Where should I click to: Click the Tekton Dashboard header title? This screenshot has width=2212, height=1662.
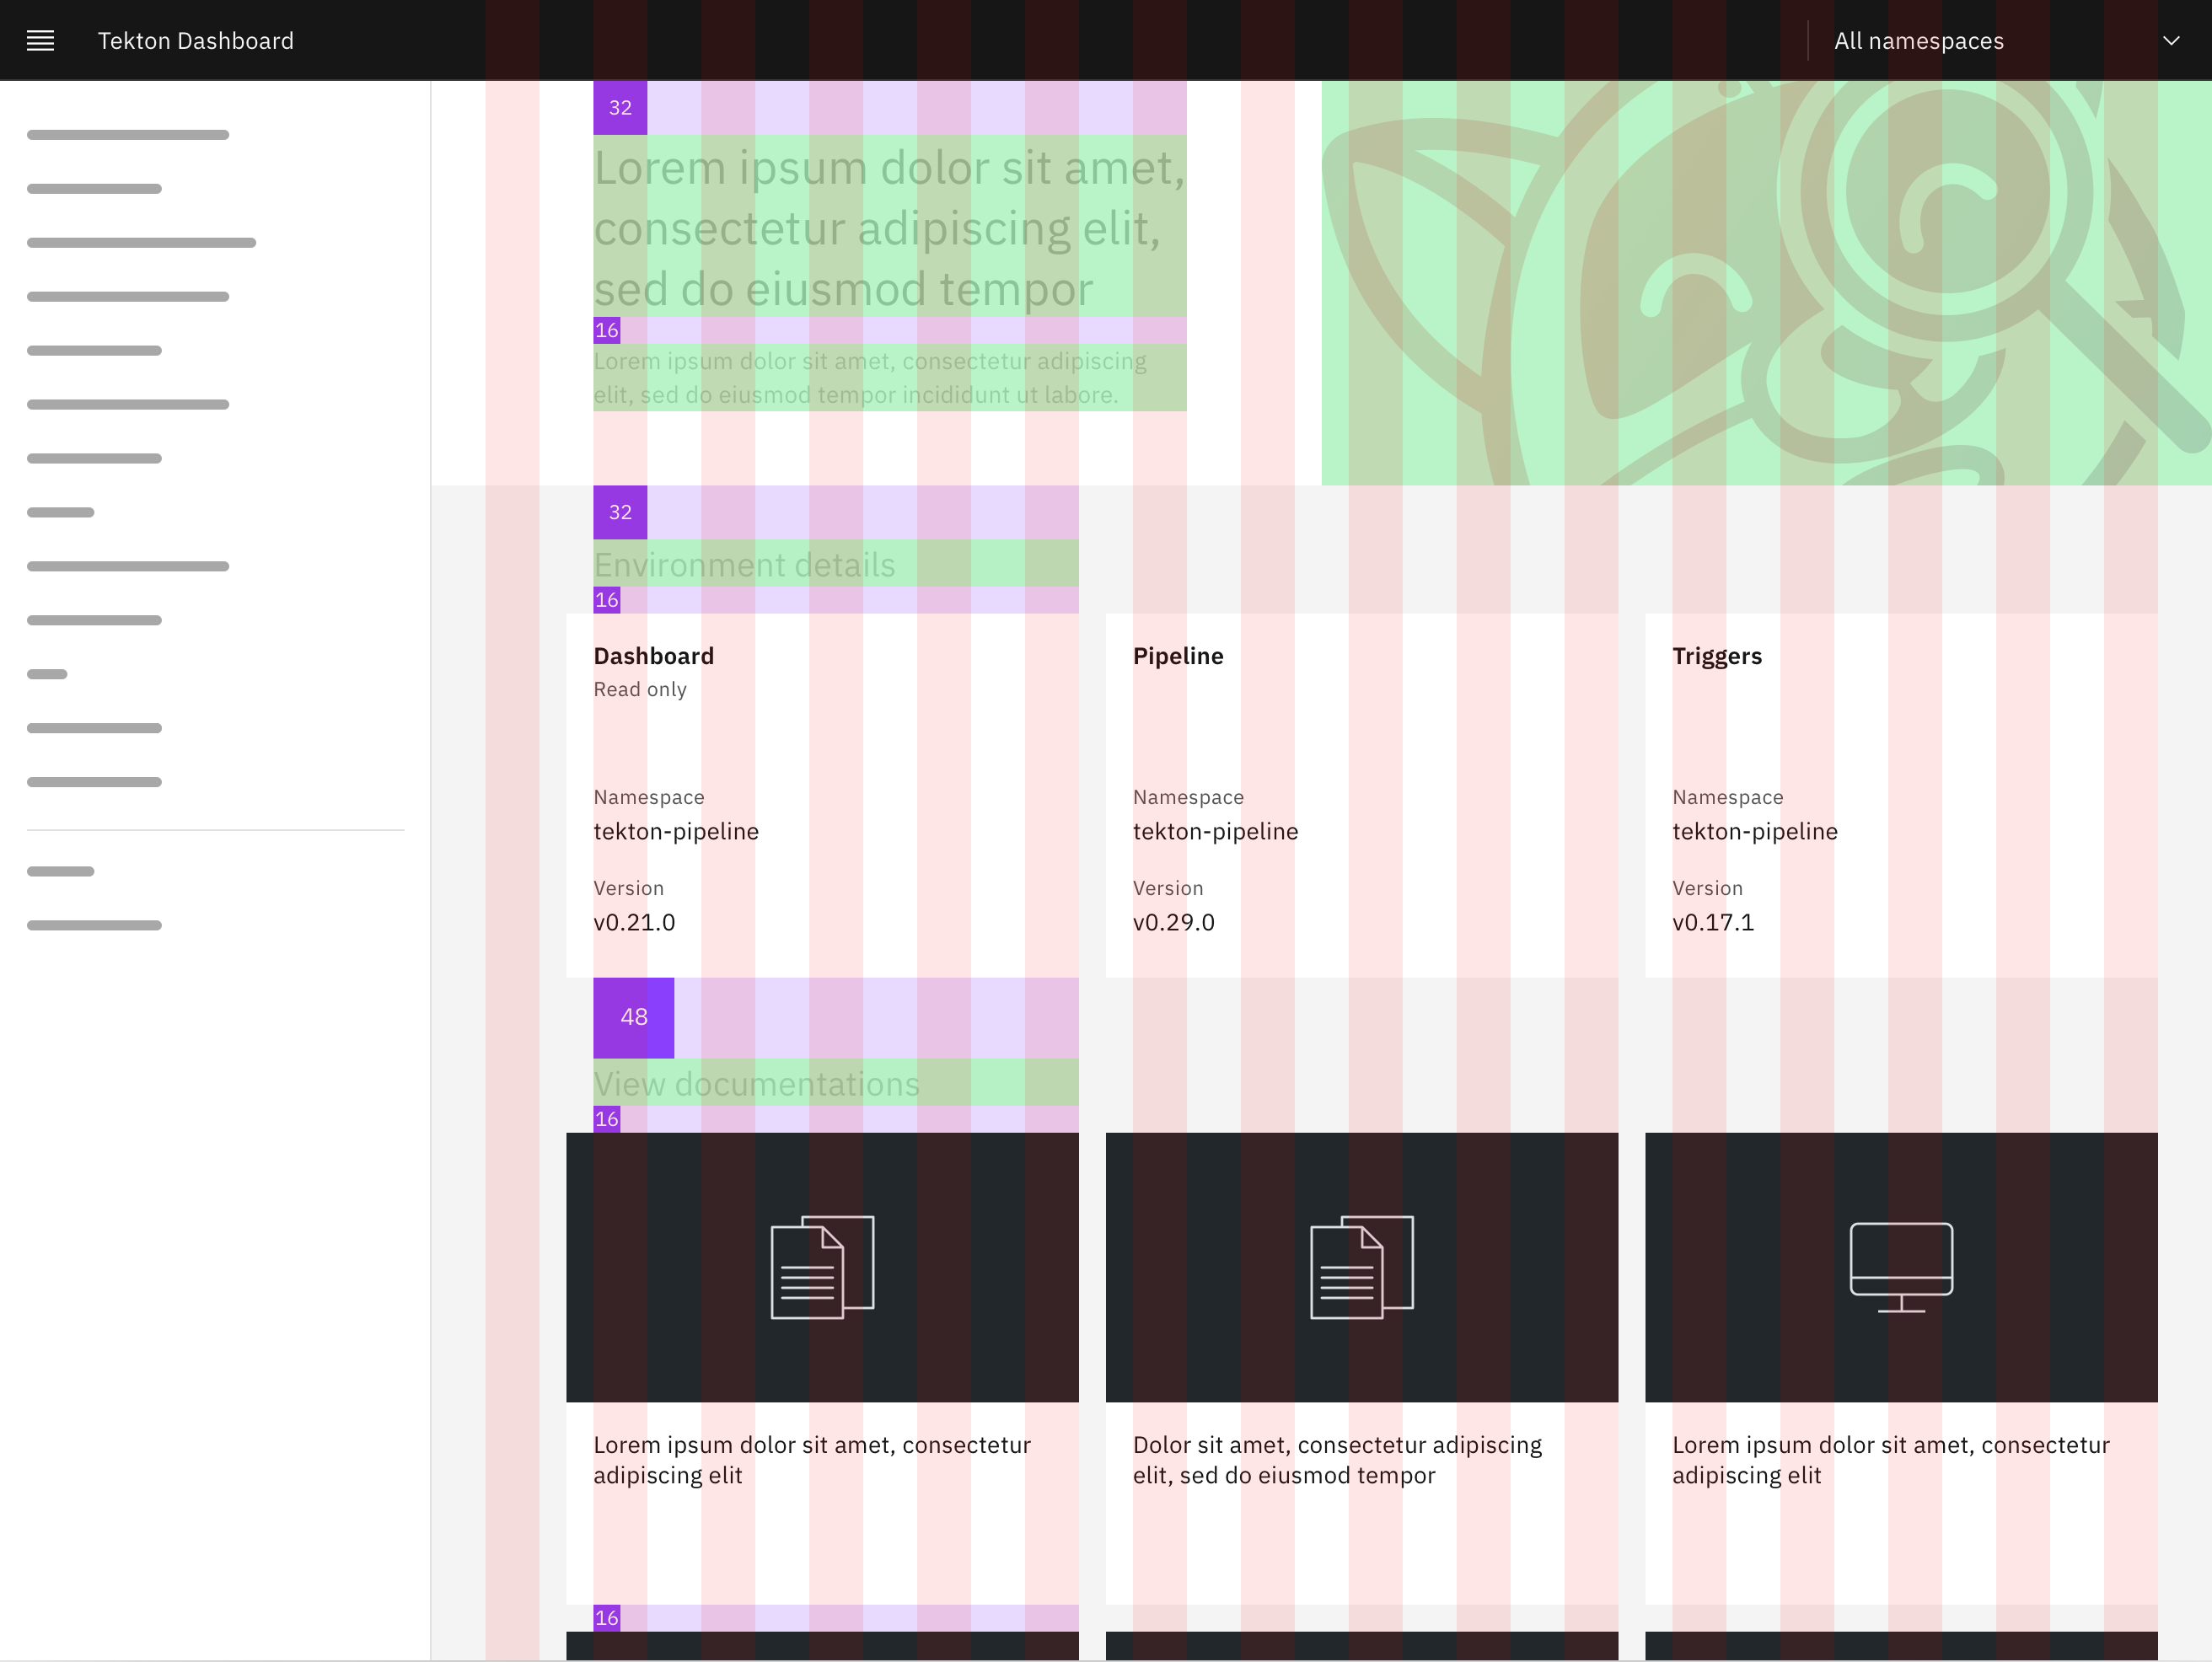point(196,40)
